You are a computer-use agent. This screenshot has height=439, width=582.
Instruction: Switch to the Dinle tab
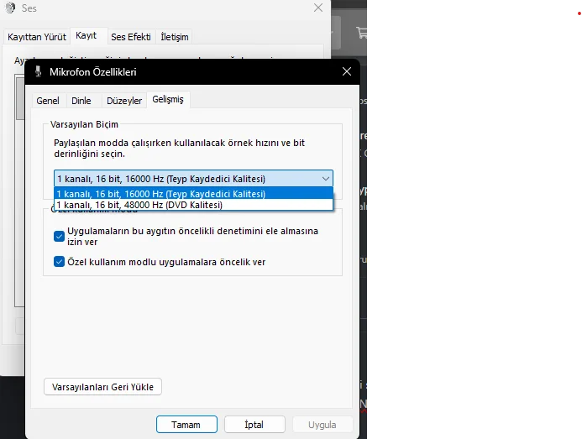81,101
